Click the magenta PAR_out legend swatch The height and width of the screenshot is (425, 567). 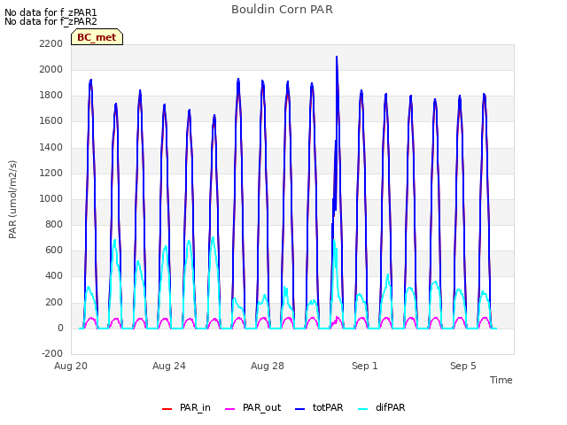point(229,409)
